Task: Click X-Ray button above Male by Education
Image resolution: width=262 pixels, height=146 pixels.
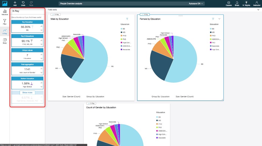Action: tap(55, 14)
